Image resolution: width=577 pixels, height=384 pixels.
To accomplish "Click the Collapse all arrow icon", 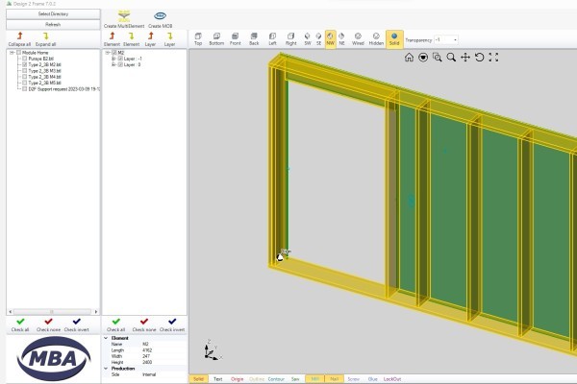I will tap(20, 36).
